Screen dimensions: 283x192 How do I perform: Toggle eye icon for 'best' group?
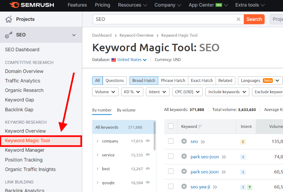(x=148, y=169)
